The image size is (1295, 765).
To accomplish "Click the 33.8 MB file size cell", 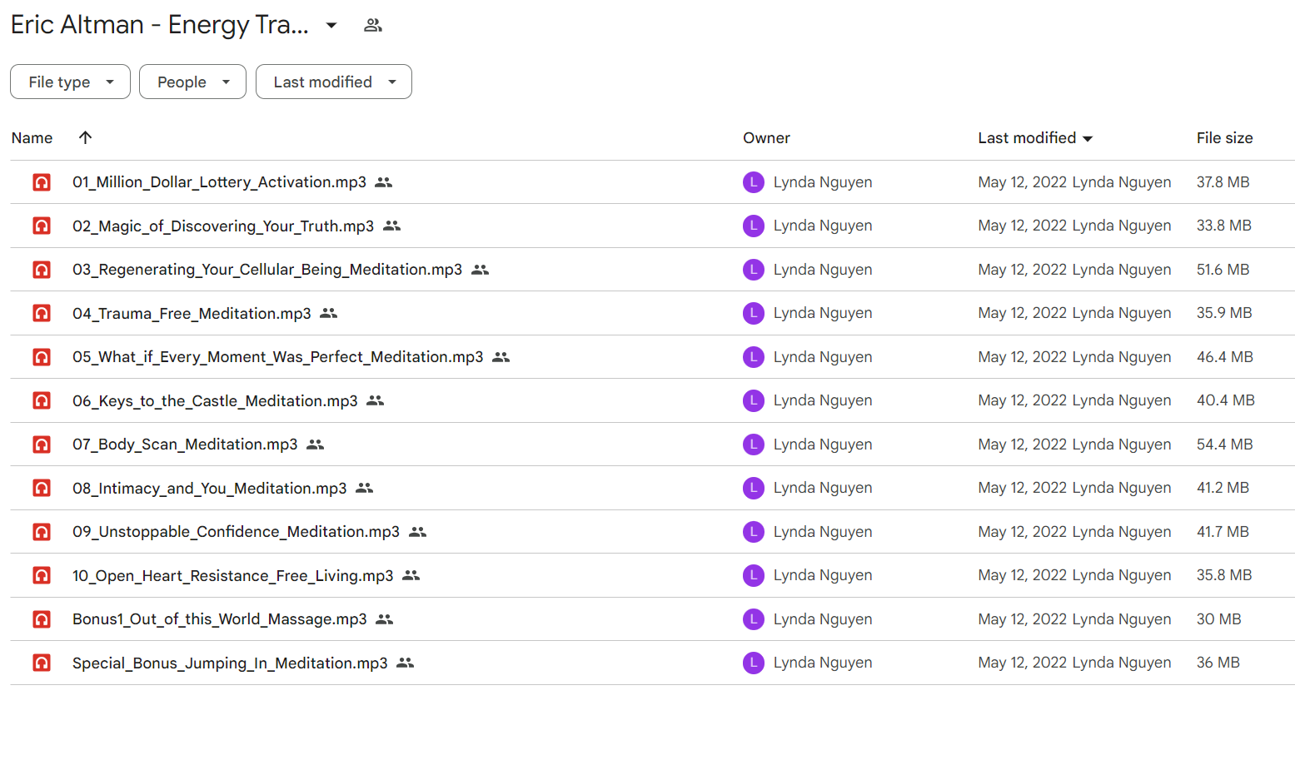I will pos(1223,226).
